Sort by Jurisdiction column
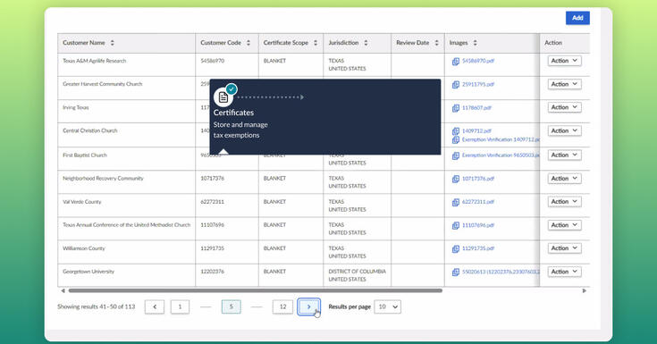 tap(366, 43)
